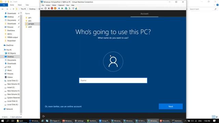Select Music in navigation pane
This screenshot has width=219, height=123.
(x=10, y=70)
